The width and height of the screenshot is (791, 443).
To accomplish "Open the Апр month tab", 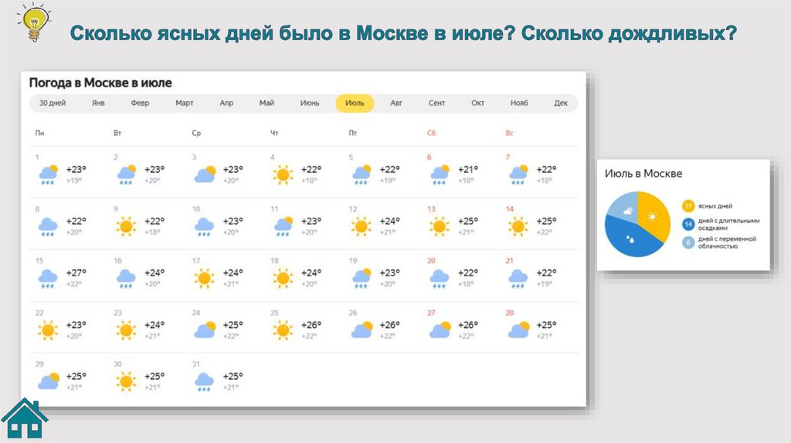I will point(226,103).
